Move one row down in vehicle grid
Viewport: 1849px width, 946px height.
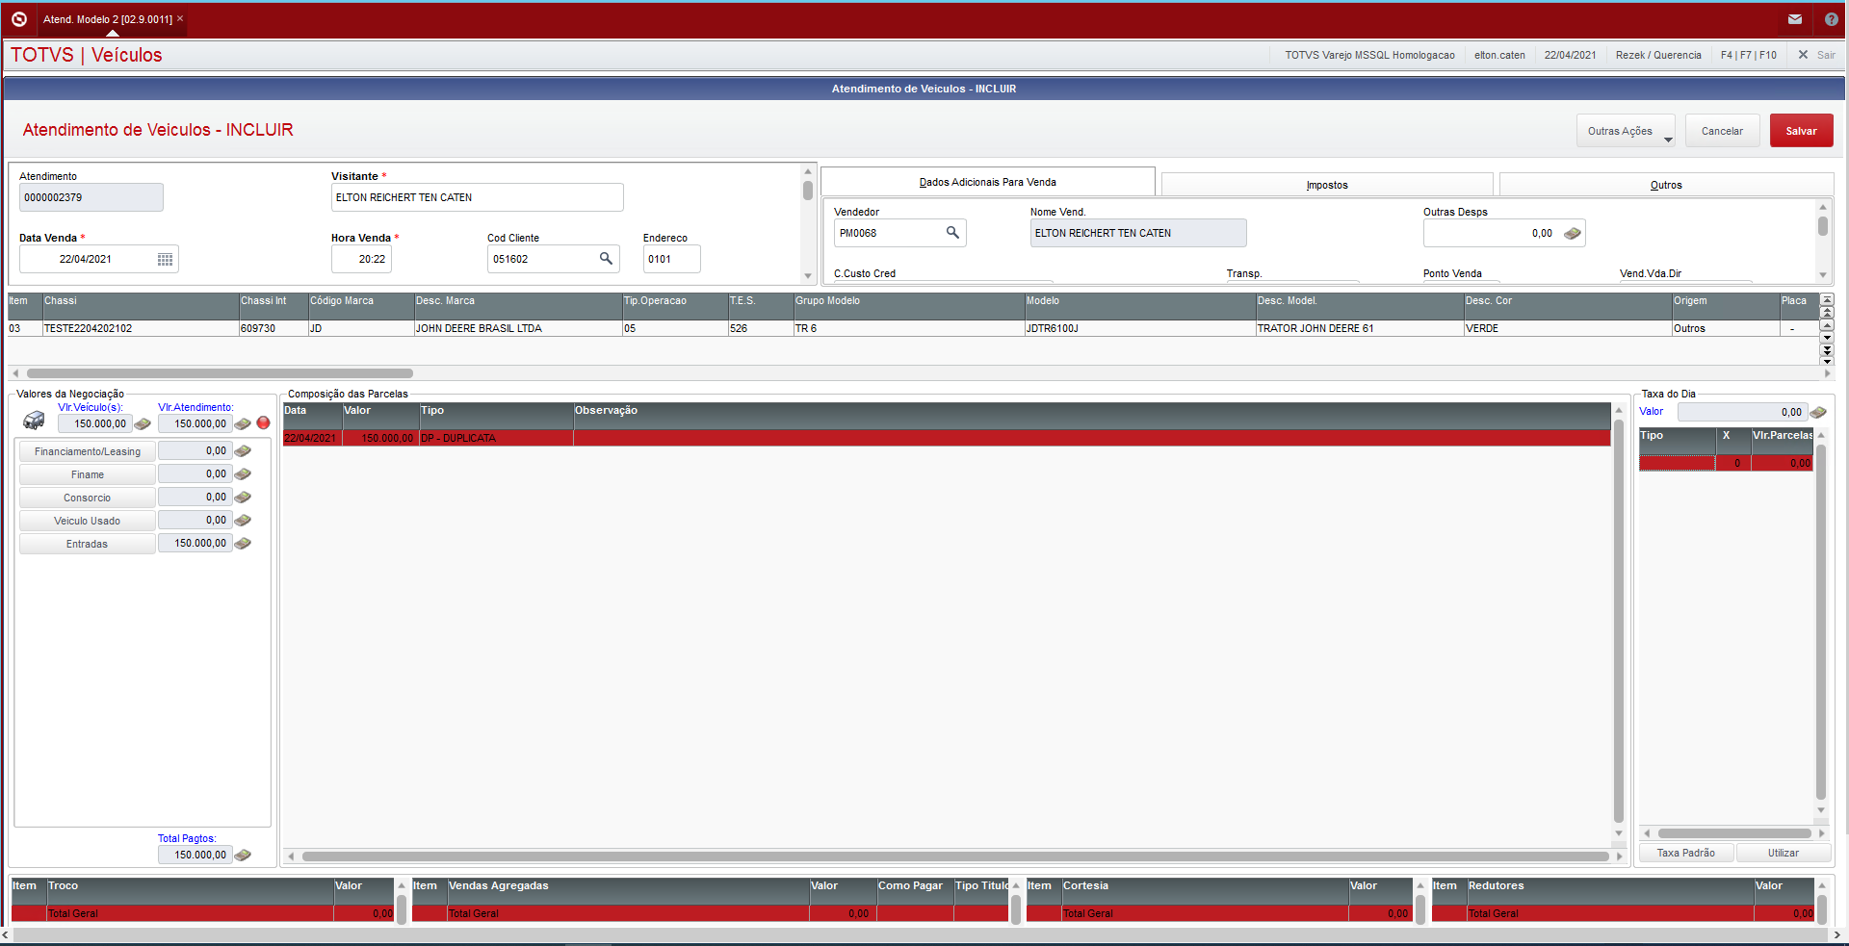(x=1827, y=338)
